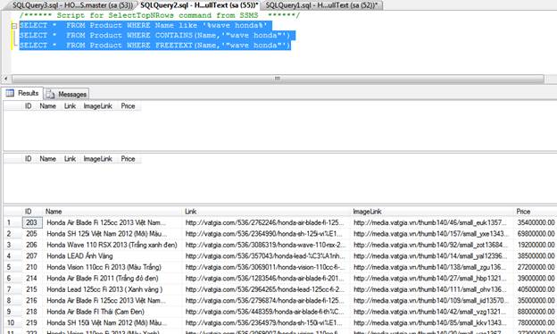Click the CONTAINS query line
This screenshot has width=557, height=334.
coord(155,36)
